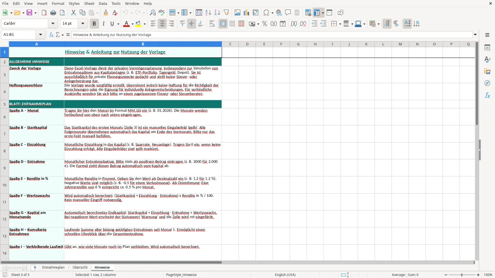Insert a comment speech bubble icon
The height and width of the screenshot is (278, 495).
pos(288,13)
